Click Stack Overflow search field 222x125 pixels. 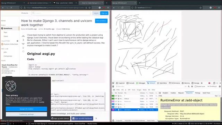(61, 13)
